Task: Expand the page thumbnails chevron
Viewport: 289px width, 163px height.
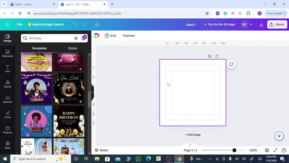Action: [x=190, y=145]
